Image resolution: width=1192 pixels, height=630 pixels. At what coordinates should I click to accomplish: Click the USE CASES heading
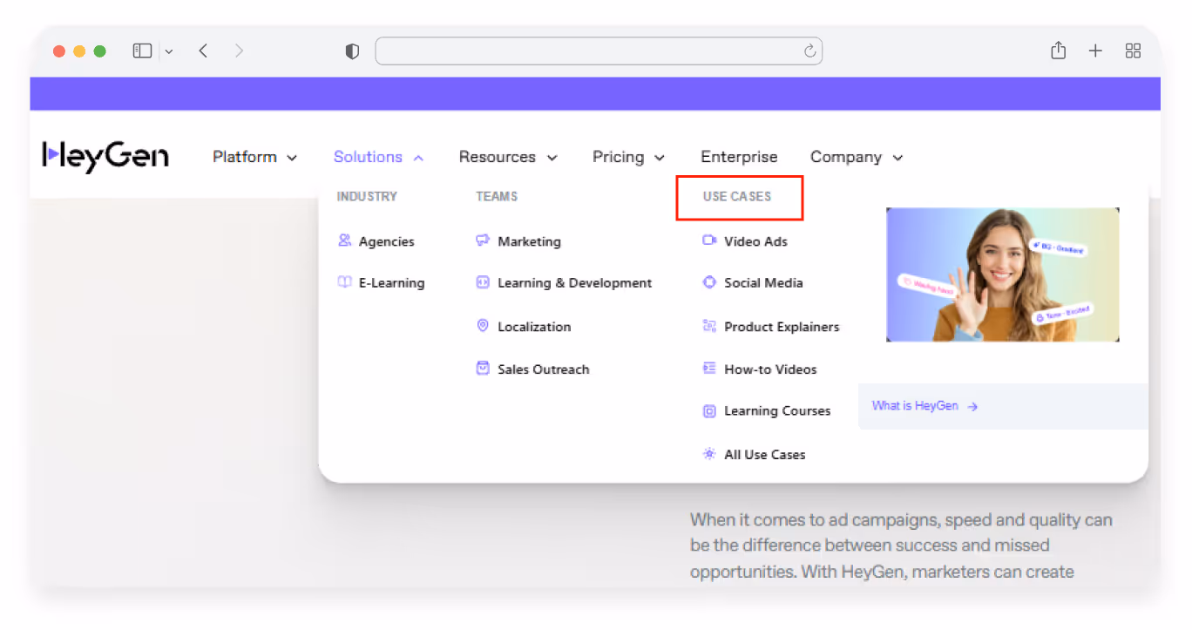[737, 197]
